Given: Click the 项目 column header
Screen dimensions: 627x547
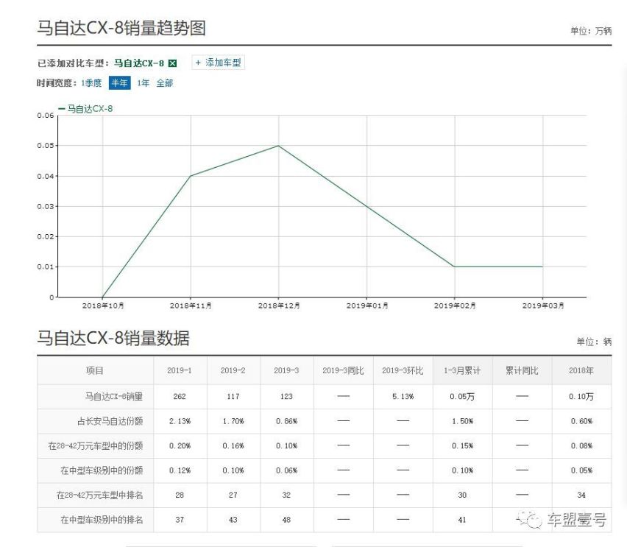Looking at the screenshot, I should click(x=95, y=370).
